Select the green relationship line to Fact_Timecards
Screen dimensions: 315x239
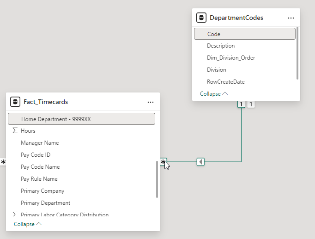click(223, 162)
